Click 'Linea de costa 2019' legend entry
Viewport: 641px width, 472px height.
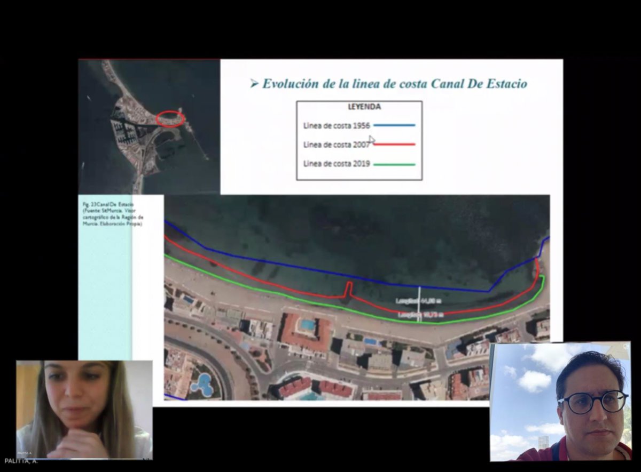[337, 164]
